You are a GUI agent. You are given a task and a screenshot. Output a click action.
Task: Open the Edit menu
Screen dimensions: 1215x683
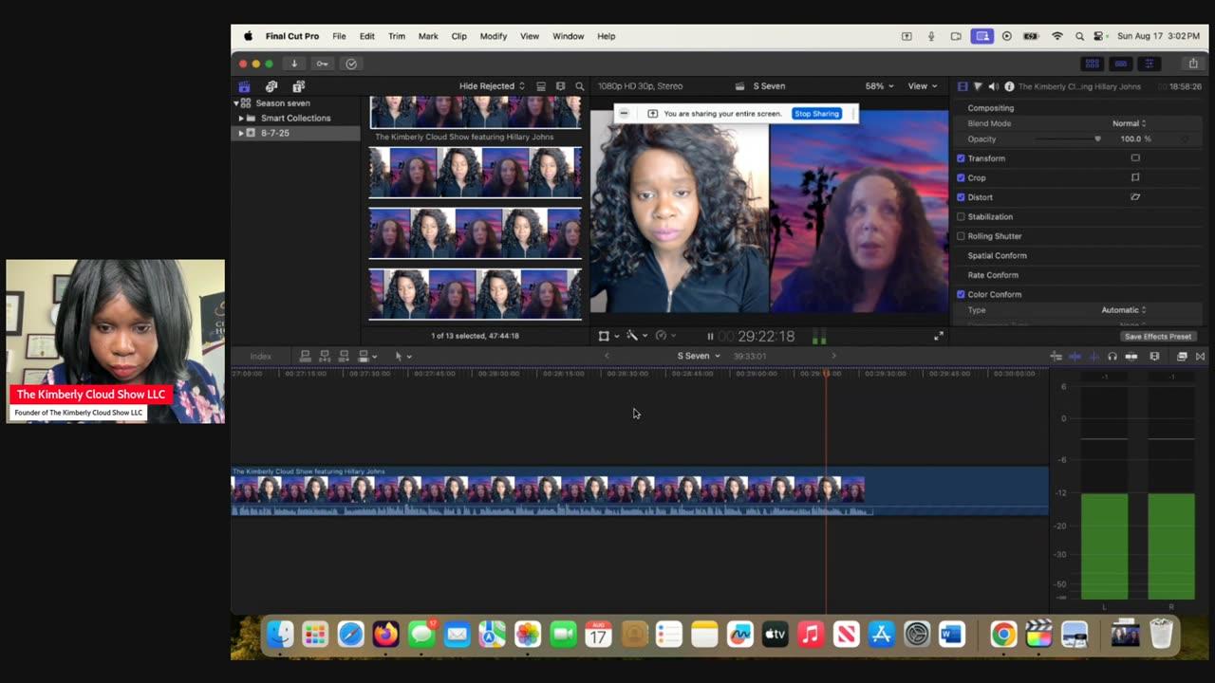point(366,36)
